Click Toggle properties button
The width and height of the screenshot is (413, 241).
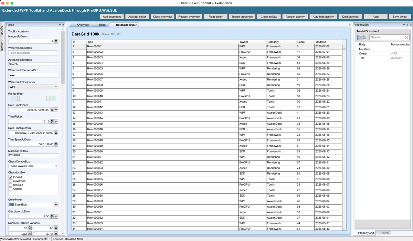tap(242, 17)
